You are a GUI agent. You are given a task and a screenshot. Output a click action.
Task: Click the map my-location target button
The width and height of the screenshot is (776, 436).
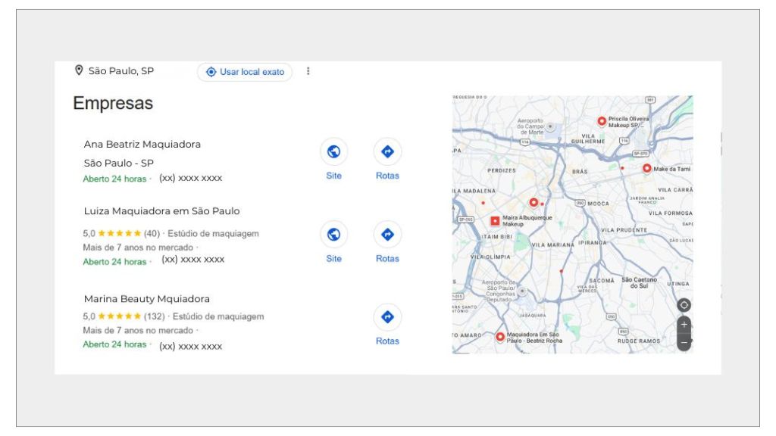(684, 305)
